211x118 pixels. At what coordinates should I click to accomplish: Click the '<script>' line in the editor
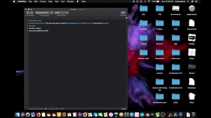pyautogui.click(x=32, y=26)
